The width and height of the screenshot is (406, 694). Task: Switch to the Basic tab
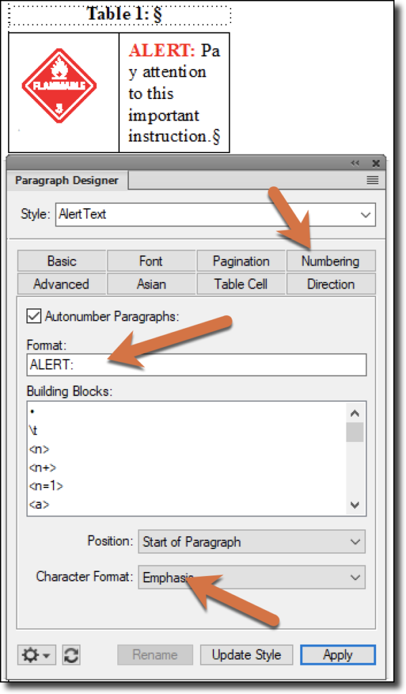tap(61, 261)
